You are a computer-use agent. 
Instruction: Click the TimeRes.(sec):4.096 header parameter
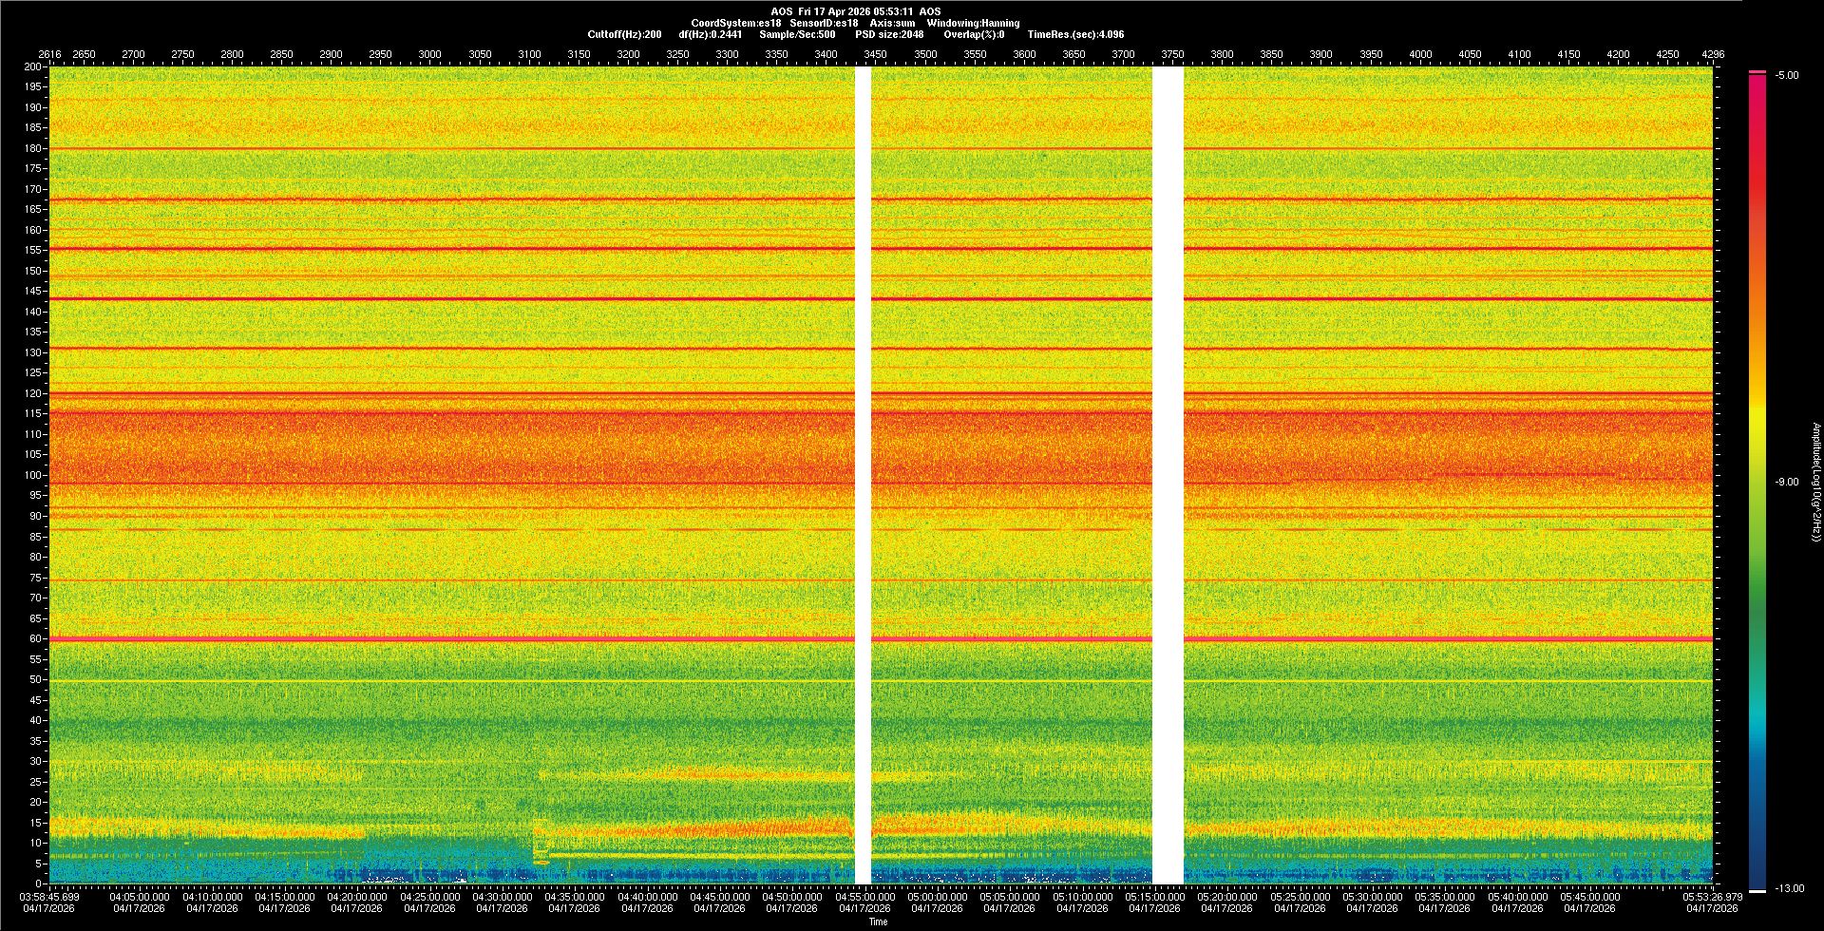pyautogui.click(x=1075, y=34)
